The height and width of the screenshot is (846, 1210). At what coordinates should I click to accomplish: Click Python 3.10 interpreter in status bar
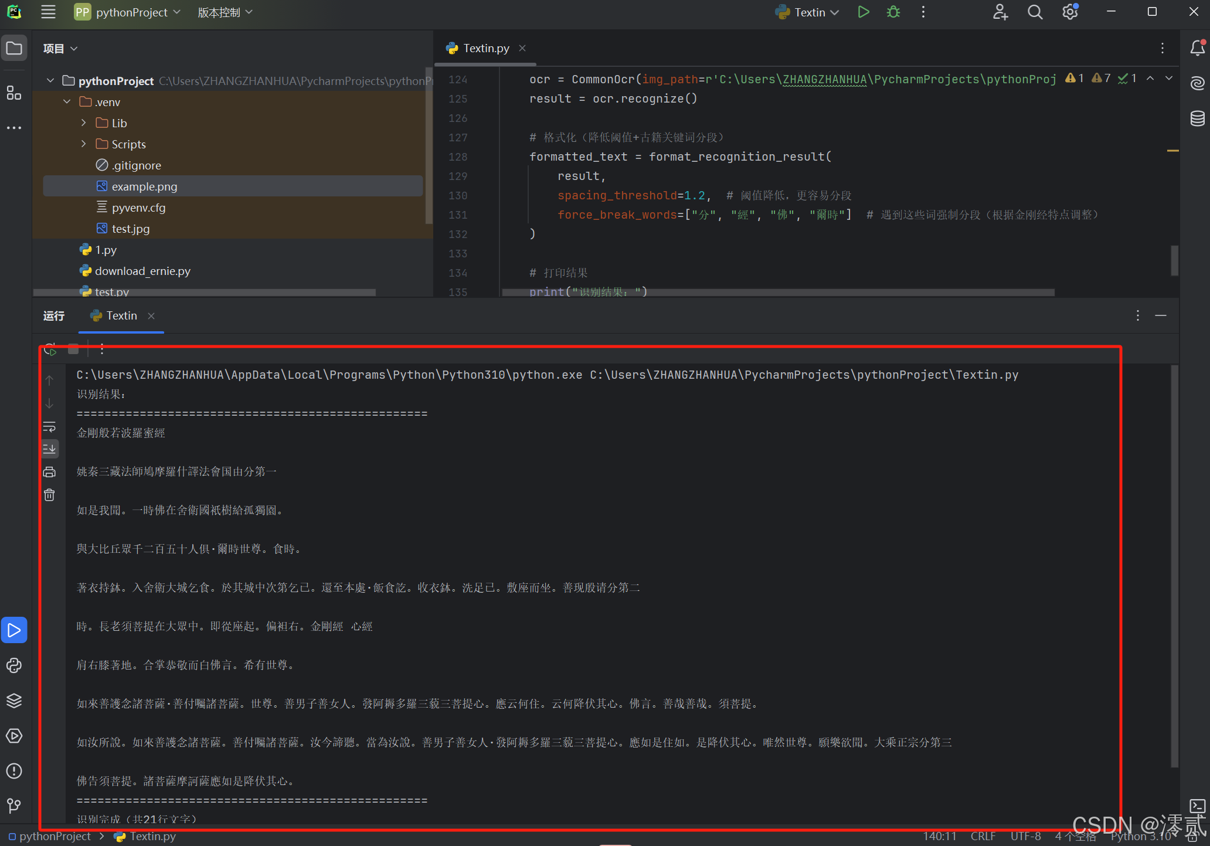pyautogui.click(x=1140, y=837)
